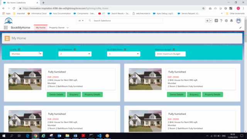Screen dimensions: 247x139
Task: Open the global actions plus icon
Action: [216, 20]
